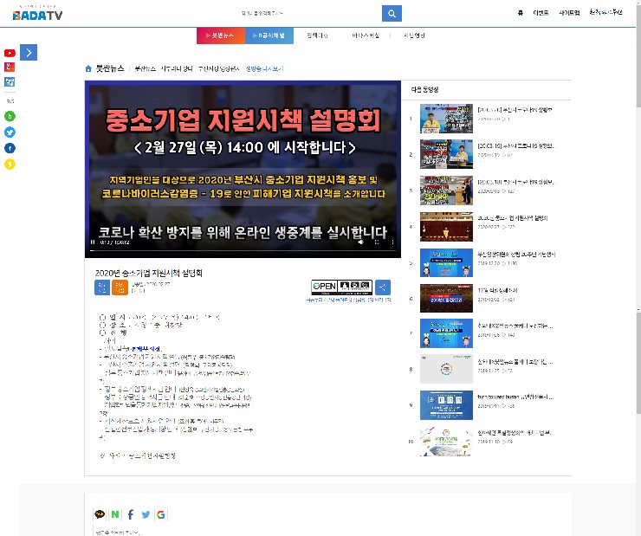Expand the sidebar with blue arrow button
The width and height of the screenshot is (641, 536).
(x=29, y=53)
